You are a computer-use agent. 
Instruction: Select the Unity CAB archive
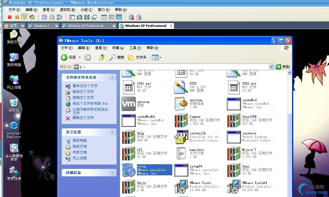(x=145, y=186)
